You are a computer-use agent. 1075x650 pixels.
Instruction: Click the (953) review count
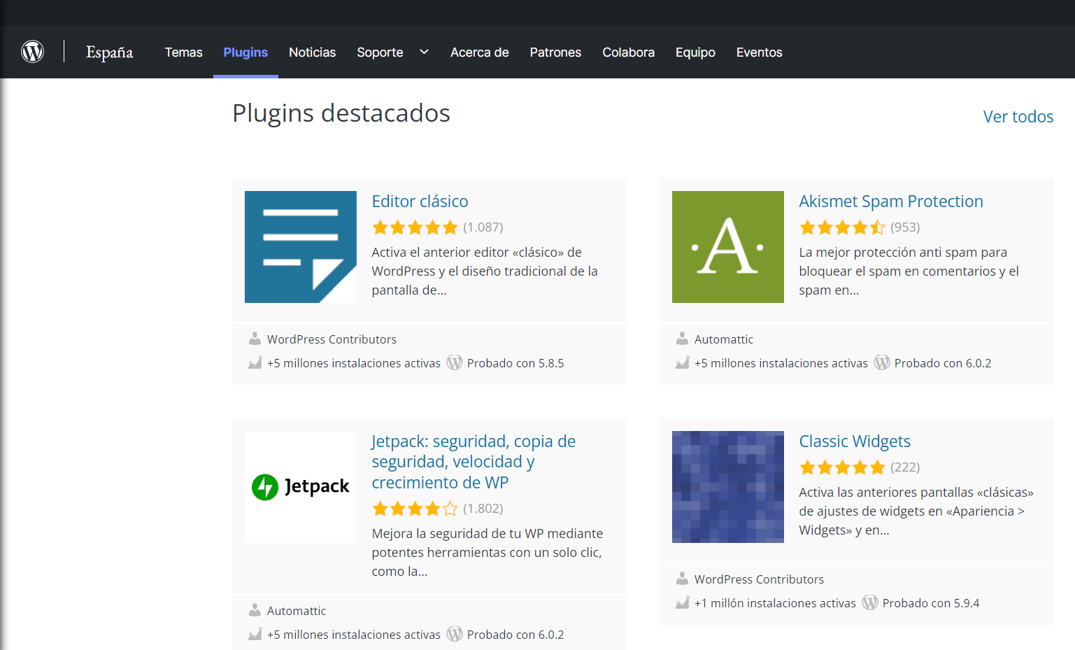[x=905, y=227]
